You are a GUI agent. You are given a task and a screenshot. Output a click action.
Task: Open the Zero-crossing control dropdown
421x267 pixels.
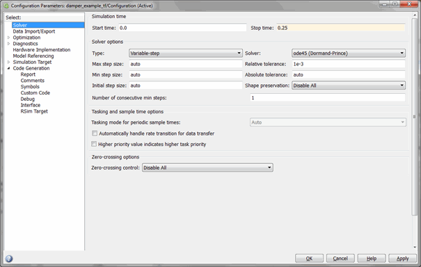tap(207, 168)
